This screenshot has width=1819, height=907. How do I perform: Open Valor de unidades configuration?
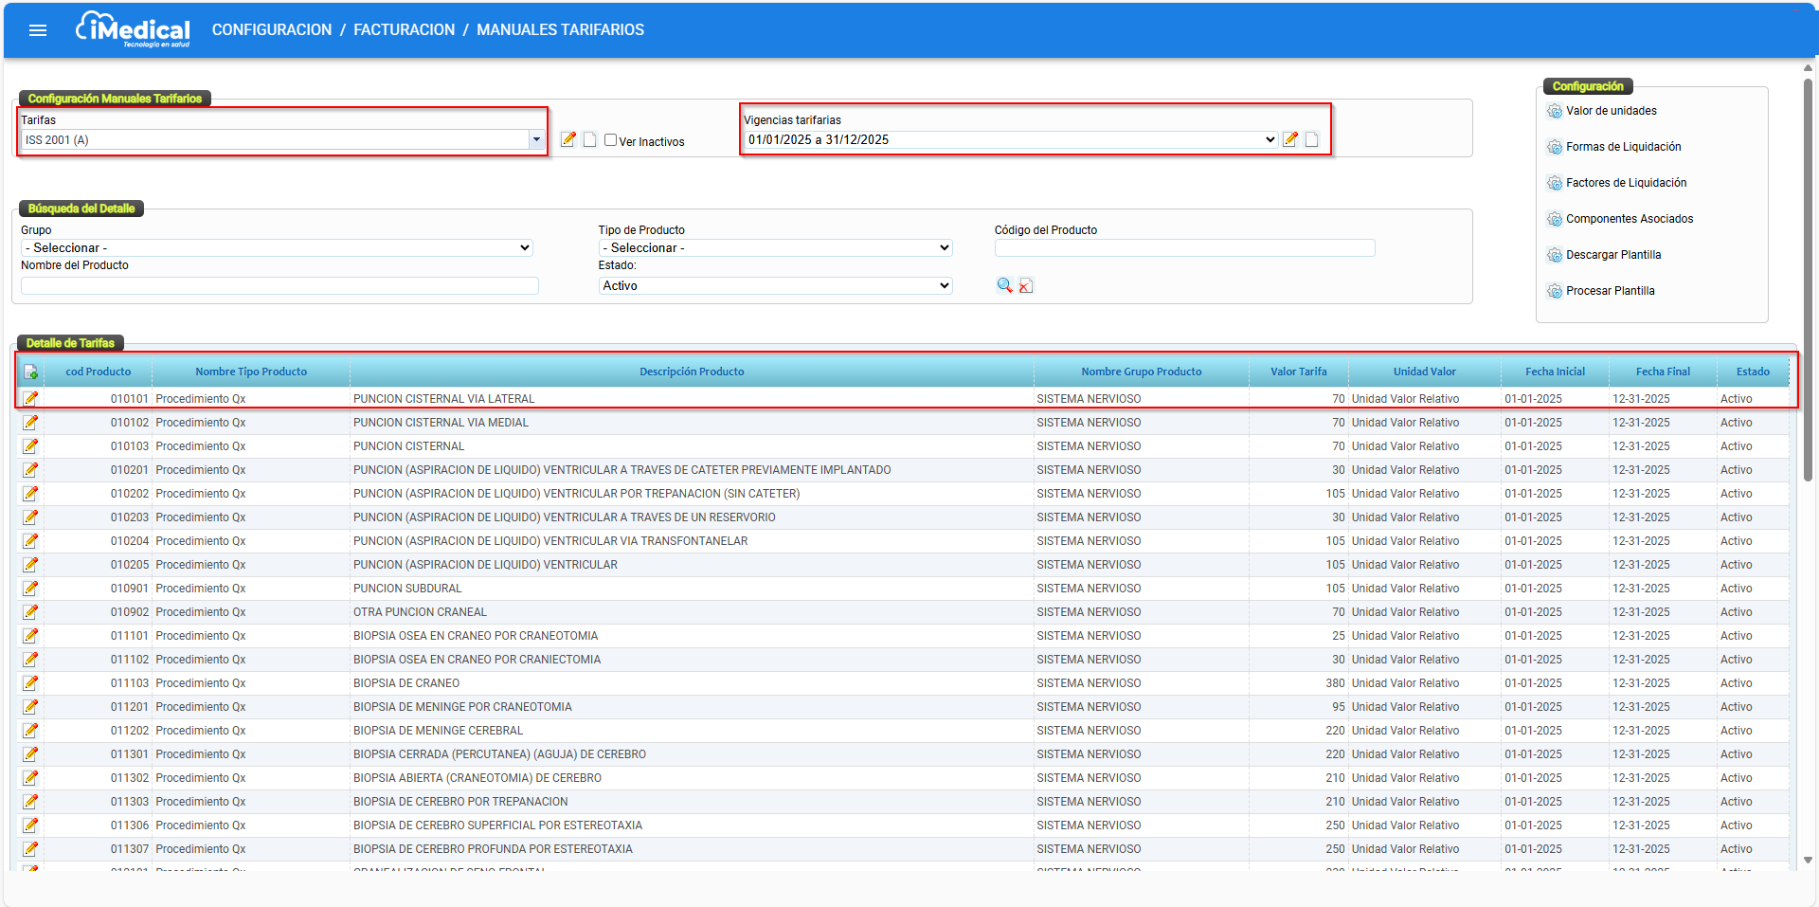1611,111
